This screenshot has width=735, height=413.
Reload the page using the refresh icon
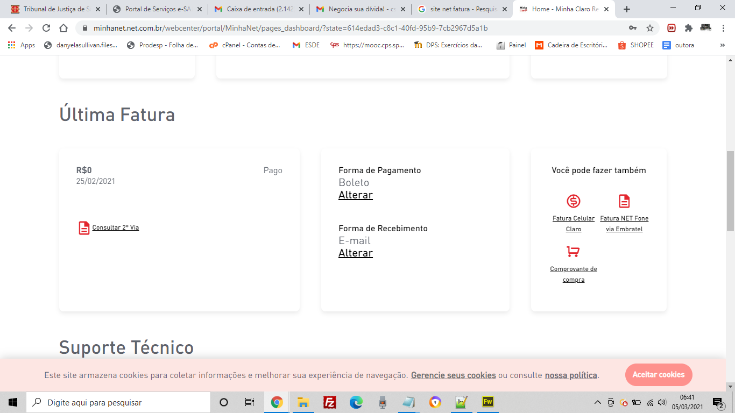[x=46, y=28]
